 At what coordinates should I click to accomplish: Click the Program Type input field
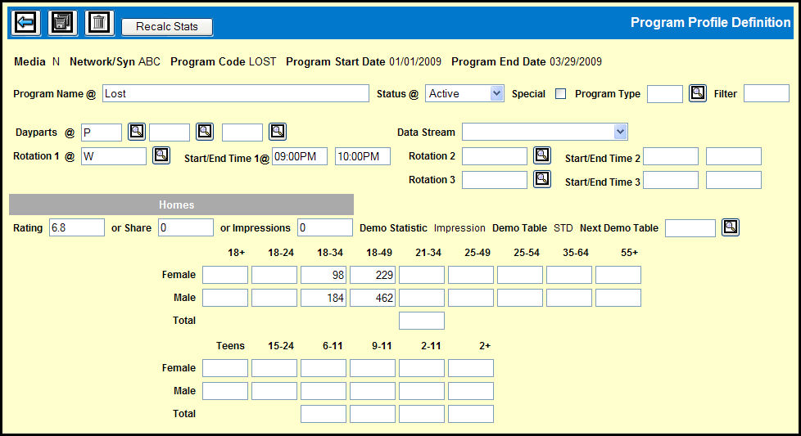[x=664, y=94]
